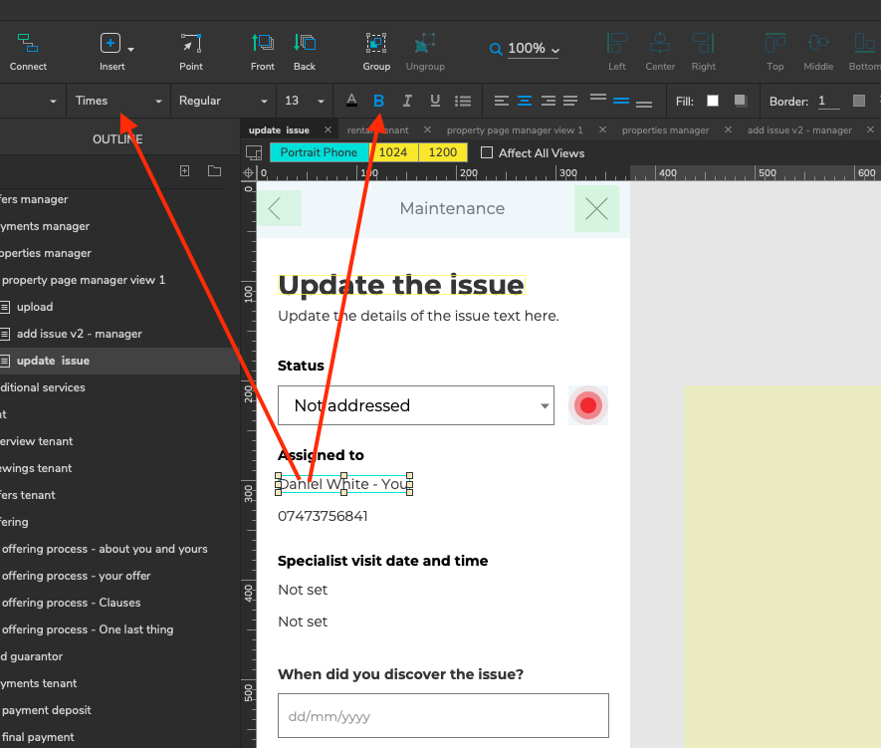Image resolution: width=881 pixels, height=748 pixels.
Task: Select the 1024 adaptive view button
Action: 393,152
